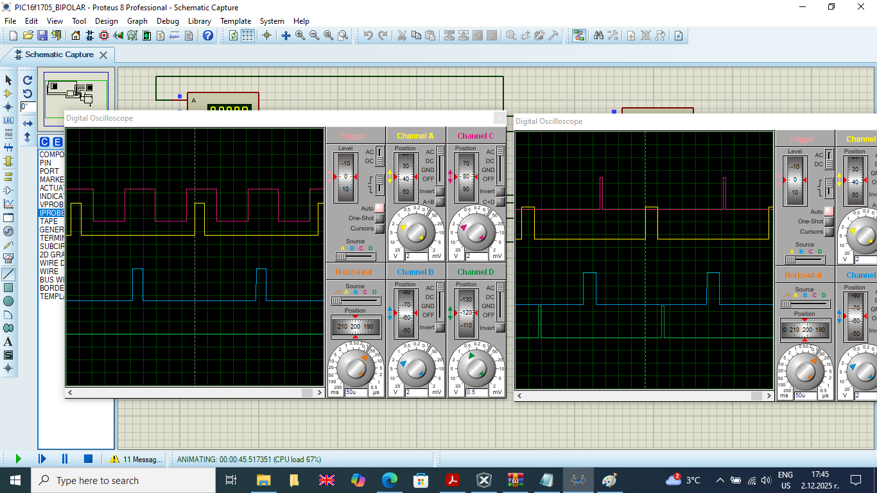Screen dimensions: 877x493
Task: Open the 11 Messages status bar panel
Action: point(143,459)
